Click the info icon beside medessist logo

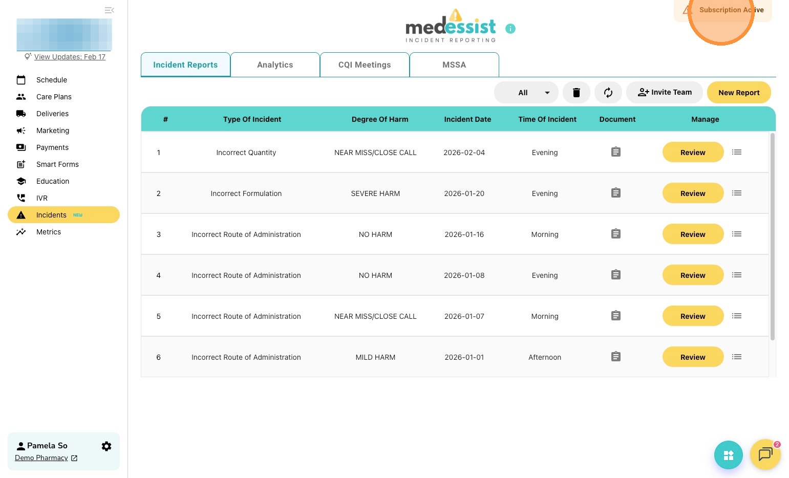tap(510, 29)
